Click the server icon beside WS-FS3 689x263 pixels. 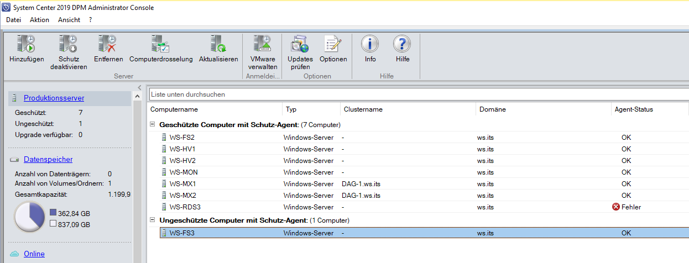click(164, 233)
